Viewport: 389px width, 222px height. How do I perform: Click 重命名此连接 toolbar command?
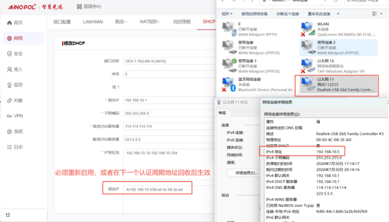point(319,14)
